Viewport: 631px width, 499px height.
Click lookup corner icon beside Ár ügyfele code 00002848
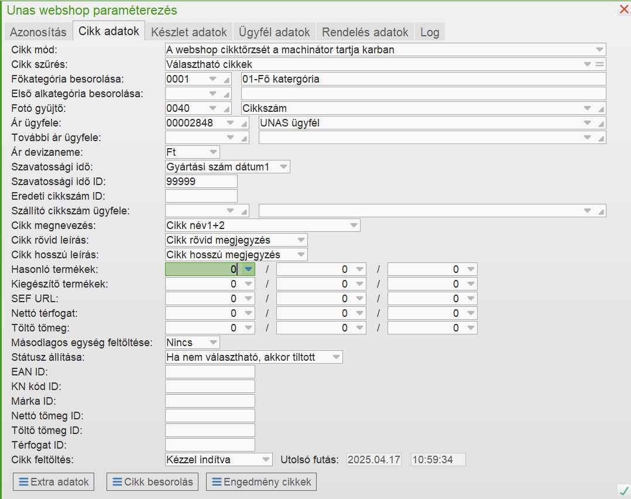point(245,124)
